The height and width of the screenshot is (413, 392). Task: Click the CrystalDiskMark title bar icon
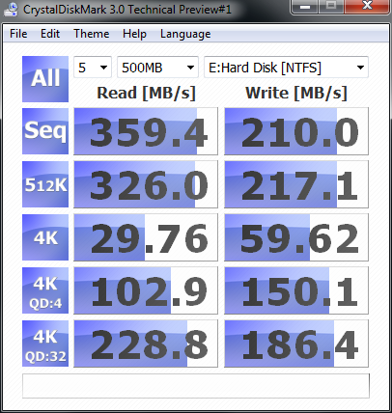(11, 9)
